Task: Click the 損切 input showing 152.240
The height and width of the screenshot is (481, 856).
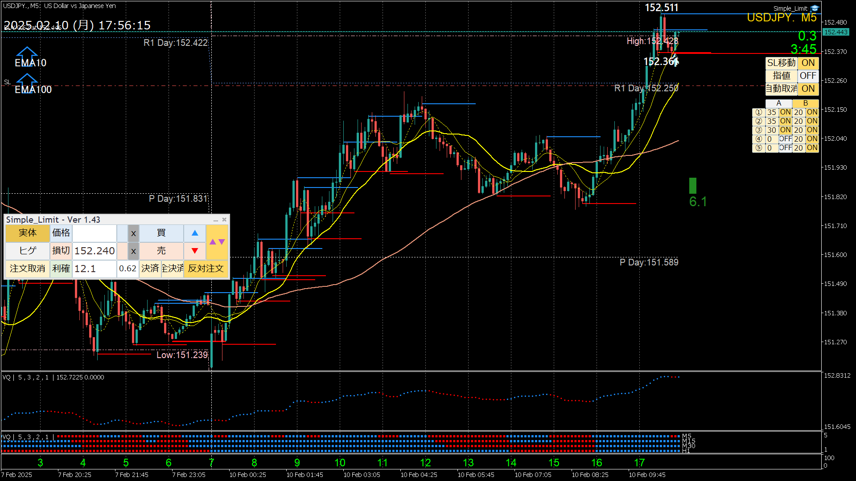Action: (95, 251)
